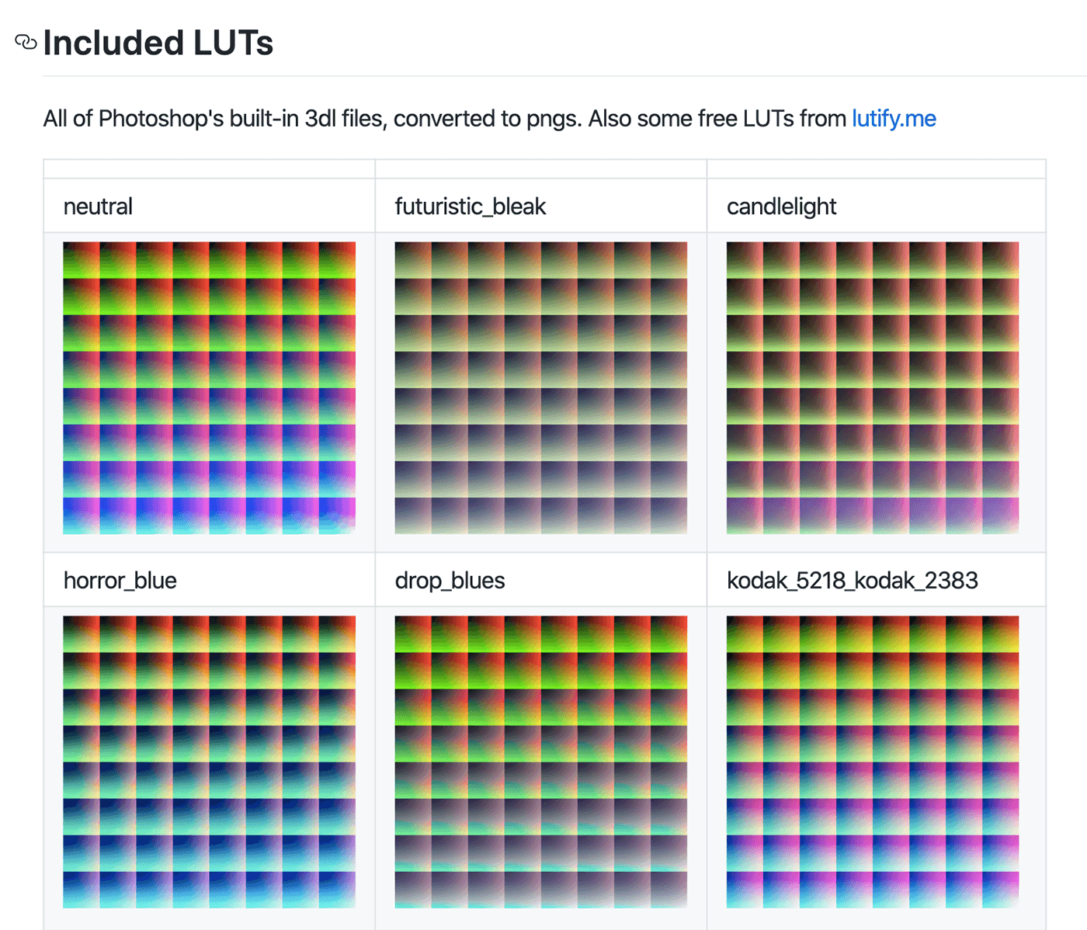Viewport: 1087px width, 930px height.
Task: Open the candlelight LUT image
Action: tap(872, 388)
